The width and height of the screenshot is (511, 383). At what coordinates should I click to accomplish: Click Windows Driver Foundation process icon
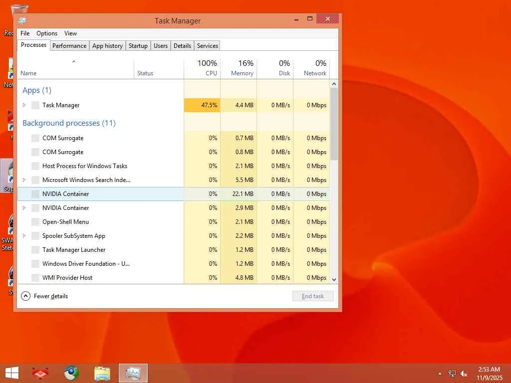(35, 264)
